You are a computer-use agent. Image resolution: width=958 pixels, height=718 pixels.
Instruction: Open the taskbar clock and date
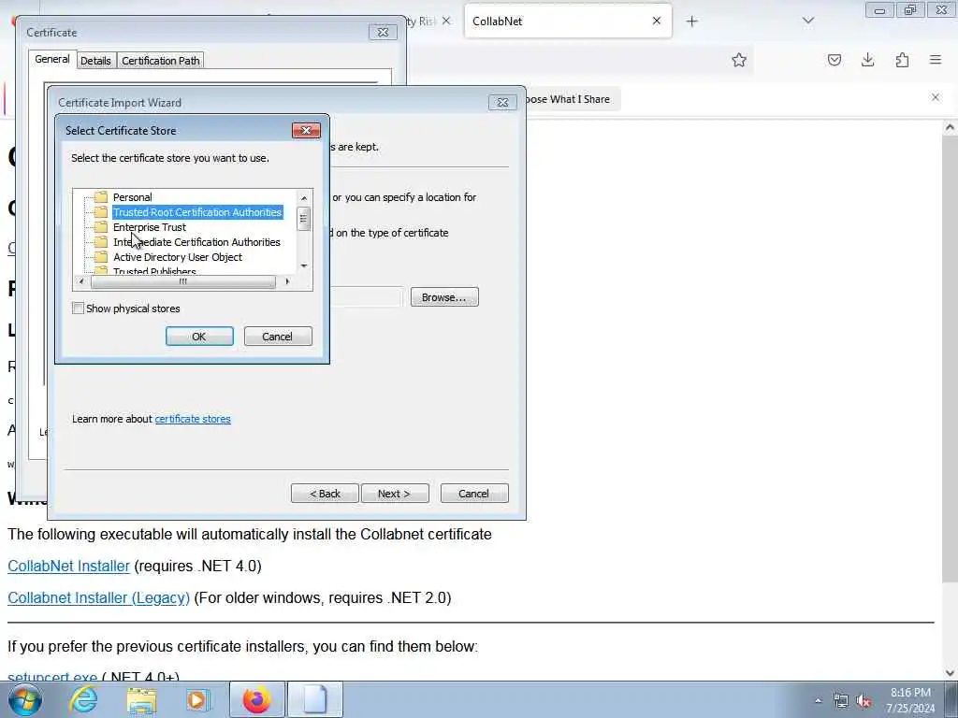tap(911, 700)
